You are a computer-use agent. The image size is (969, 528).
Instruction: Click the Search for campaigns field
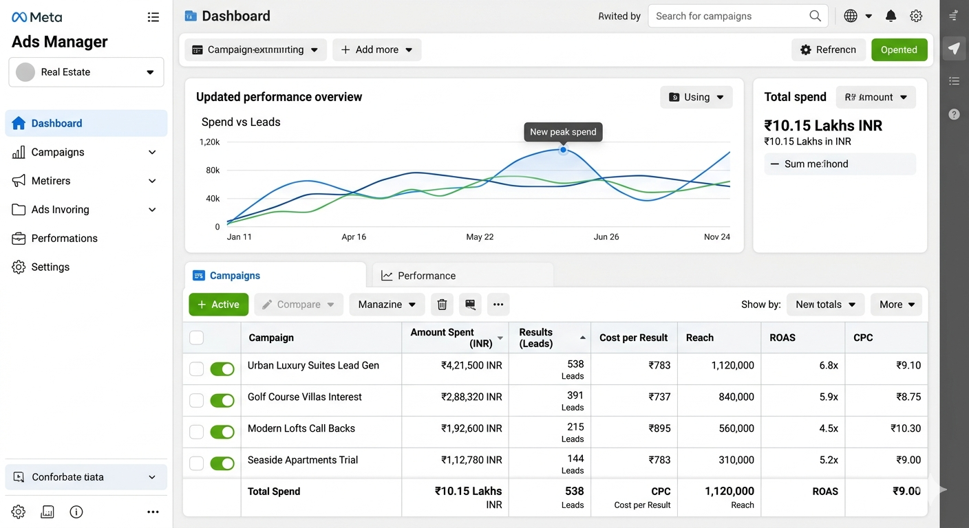pyautogui.click(x=737, y=16)
